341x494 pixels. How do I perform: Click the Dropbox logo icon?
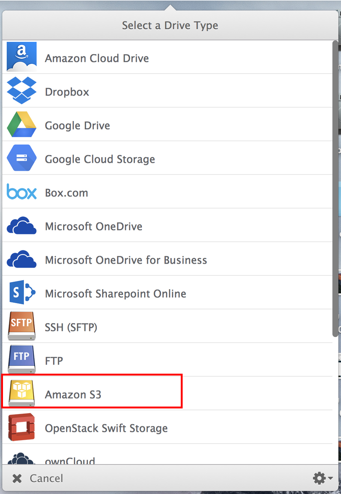tap(22, 90)
